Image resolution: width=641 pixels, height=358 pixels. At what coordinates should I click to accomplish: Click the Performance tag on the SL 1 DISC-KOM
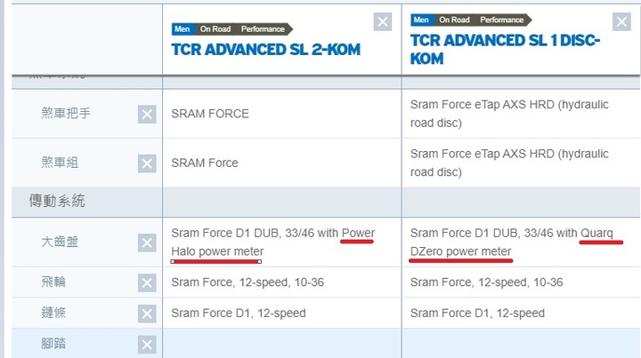(501, 20)
